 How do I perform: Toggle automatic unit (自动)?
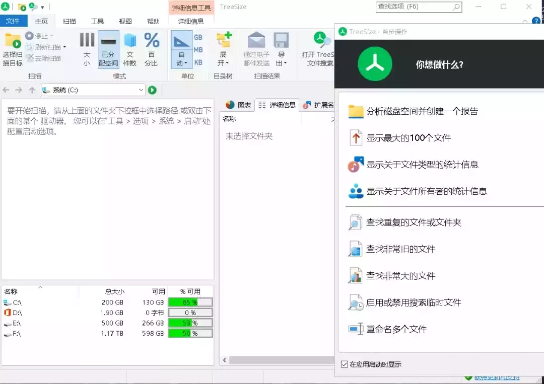[x=181, y=49]
